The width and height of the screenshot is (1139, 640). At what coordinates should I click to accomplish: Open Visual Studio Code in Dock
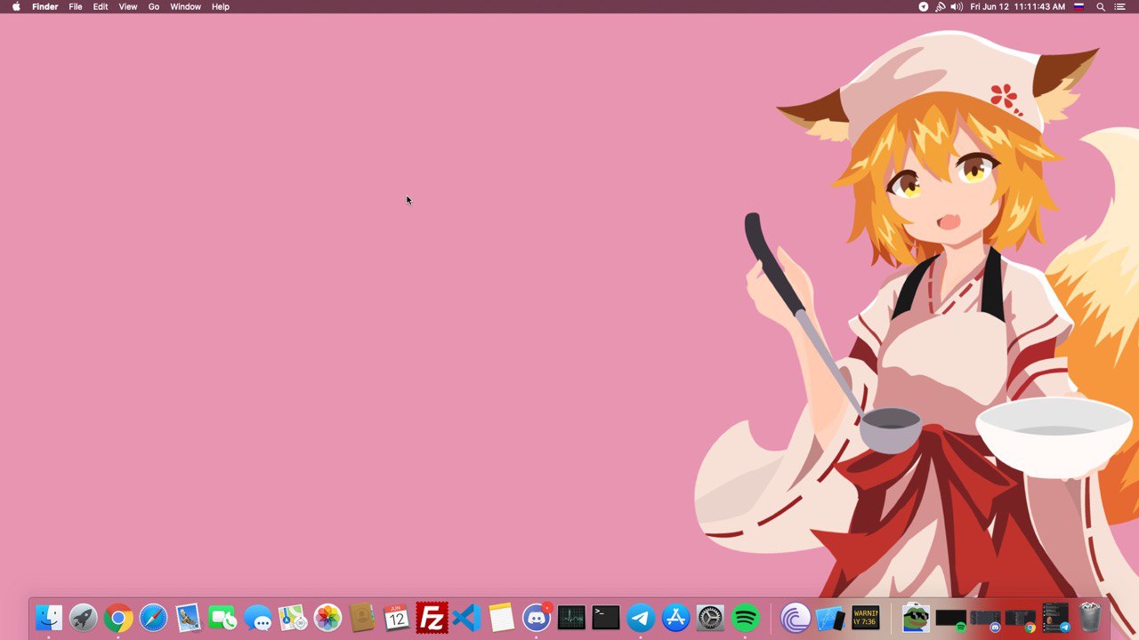click(466, 617)
